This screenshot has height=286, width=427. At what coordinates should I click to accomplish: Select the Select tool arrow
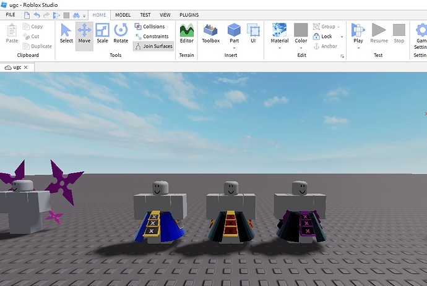[66, 33]
